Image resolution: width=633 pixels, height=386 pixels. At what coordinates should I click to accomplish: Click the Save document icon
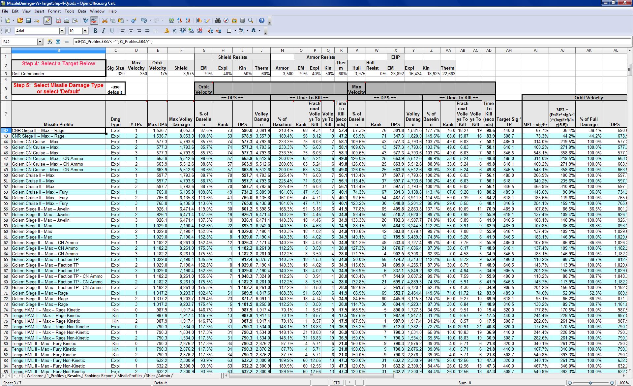point(28,20)
